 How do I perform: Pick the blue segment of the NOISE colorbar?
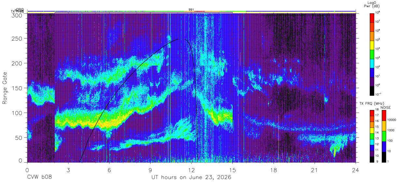[x=384, y=147]
